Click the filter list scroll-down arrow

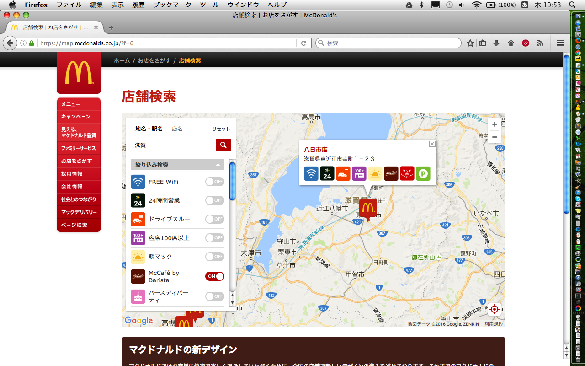(x=232, y=303)
